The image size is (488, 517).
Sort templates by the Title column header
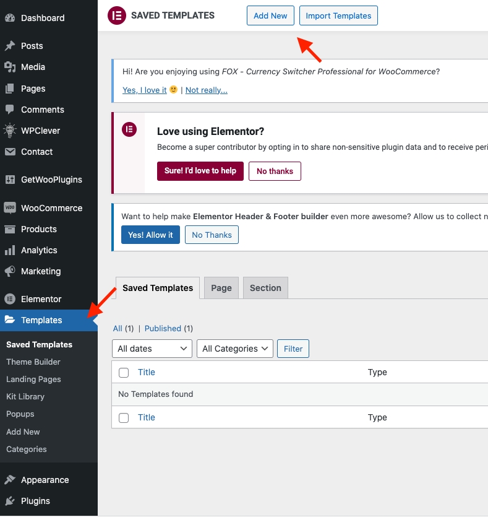click(x=147, y=372)
